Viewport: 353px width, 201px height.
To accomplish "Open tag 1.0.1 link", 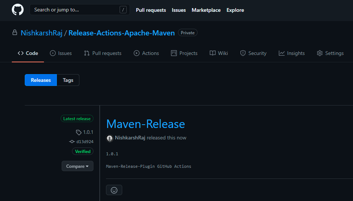I will [88, 132].
